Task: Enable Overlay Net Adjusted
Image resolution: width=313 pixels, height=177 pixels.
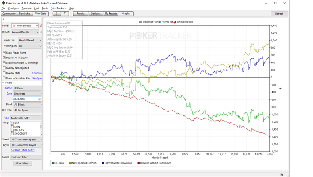Action: [4, 68]
